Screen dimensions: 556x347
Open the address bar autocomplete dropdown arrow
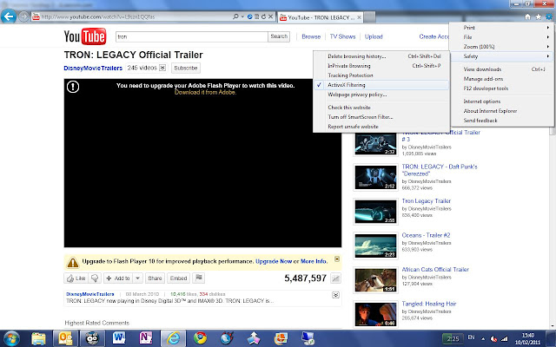tap(242, 16)
